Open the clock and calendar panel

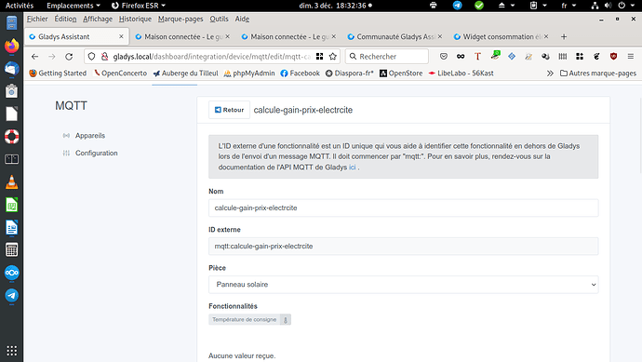coord(335,6)
